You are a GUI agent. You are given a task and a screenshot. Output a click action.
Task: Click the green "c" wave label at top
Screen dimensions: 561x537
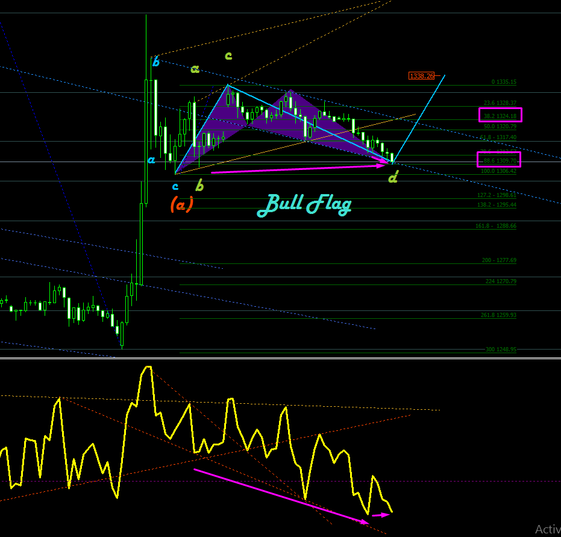228,55
